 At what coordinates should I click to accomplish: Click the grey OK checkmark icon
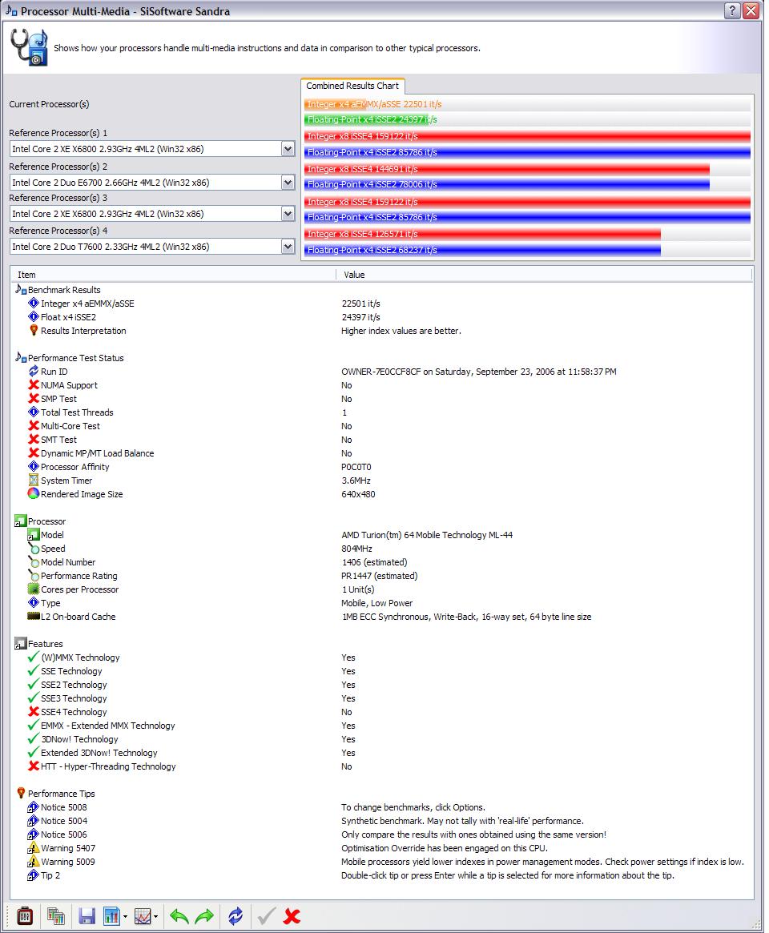(x=266, y=915)
